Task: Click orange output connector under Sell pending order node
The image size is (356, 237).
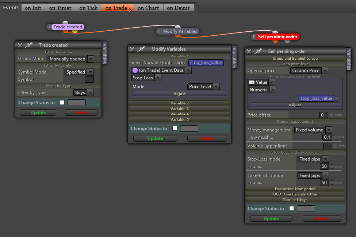Action: [275, 41]
